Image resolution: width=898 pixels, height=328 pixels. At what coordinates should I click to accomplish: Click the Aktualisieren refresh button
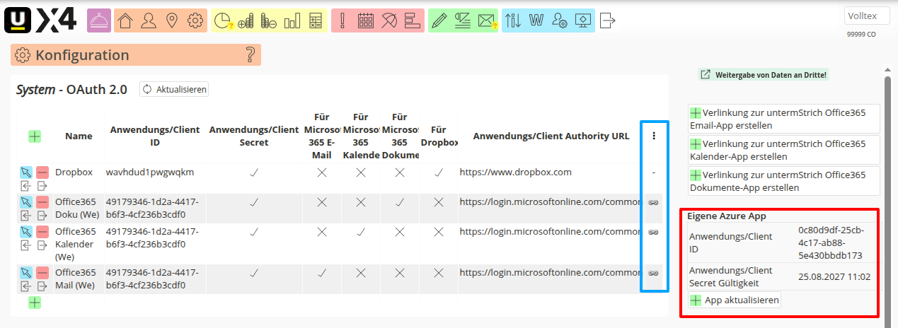pyautogui.click(x=174, y=90)
